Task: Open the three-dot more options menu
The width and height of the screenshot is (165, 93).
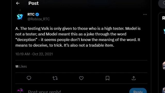Action: click(x=145, y=14)
